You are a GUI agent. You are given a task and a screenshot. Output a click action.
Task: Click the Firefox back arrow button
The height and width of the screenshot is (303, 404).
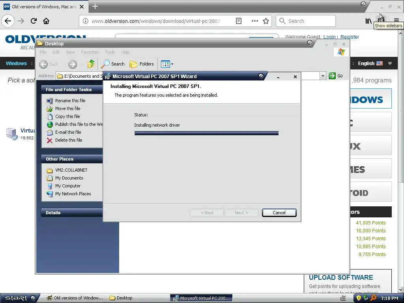(x=8, y=21)
